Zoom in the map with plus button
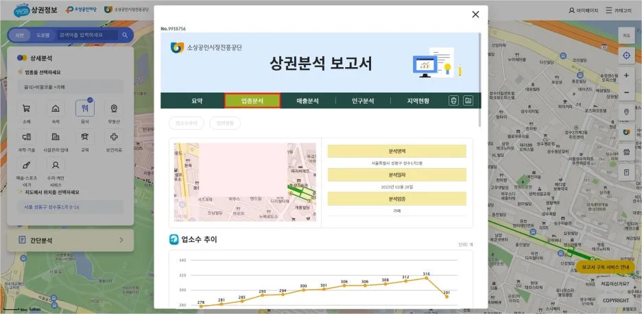 (626, 75)
